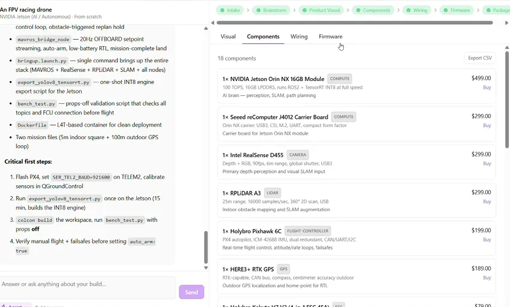The height and width of the screenshot is (307, 510).
Task: Click the 18 components count label
Action: (237, 58)
